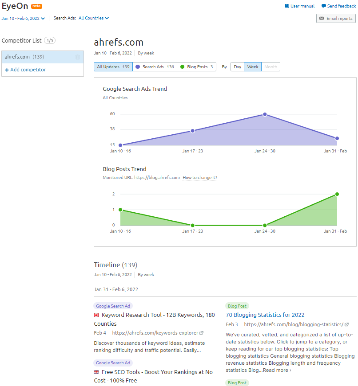Viewport: 358px width, 386px height.
Task: Switch the view to by Day
Action: click(x=237, y=67)
